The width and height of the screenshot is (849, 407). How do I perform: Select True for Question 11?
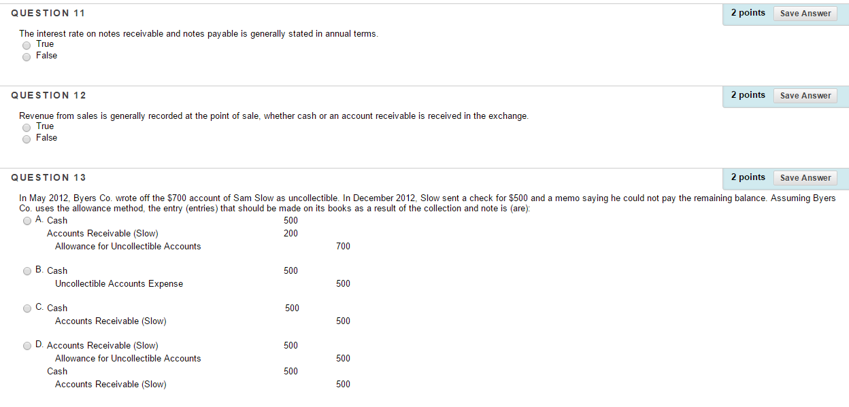[27, 45]
